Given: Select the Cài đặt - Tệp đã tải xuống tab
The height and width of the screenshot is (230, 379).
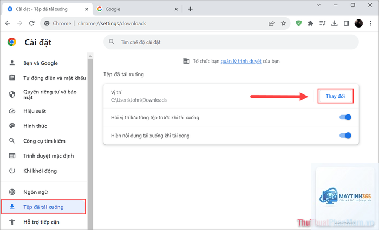Looking at the screenshot, I should 48,9.
